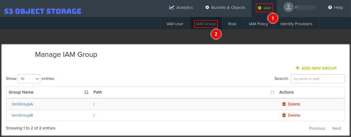Open the user profile avatar
Screen dimensions: 351x137
[288, 7]
